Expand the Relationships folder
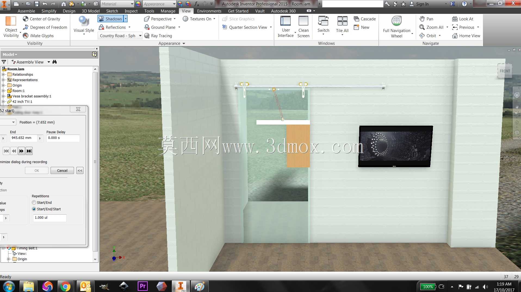The width and height of the screenshot is (521, 292). [x=3, y=74]
